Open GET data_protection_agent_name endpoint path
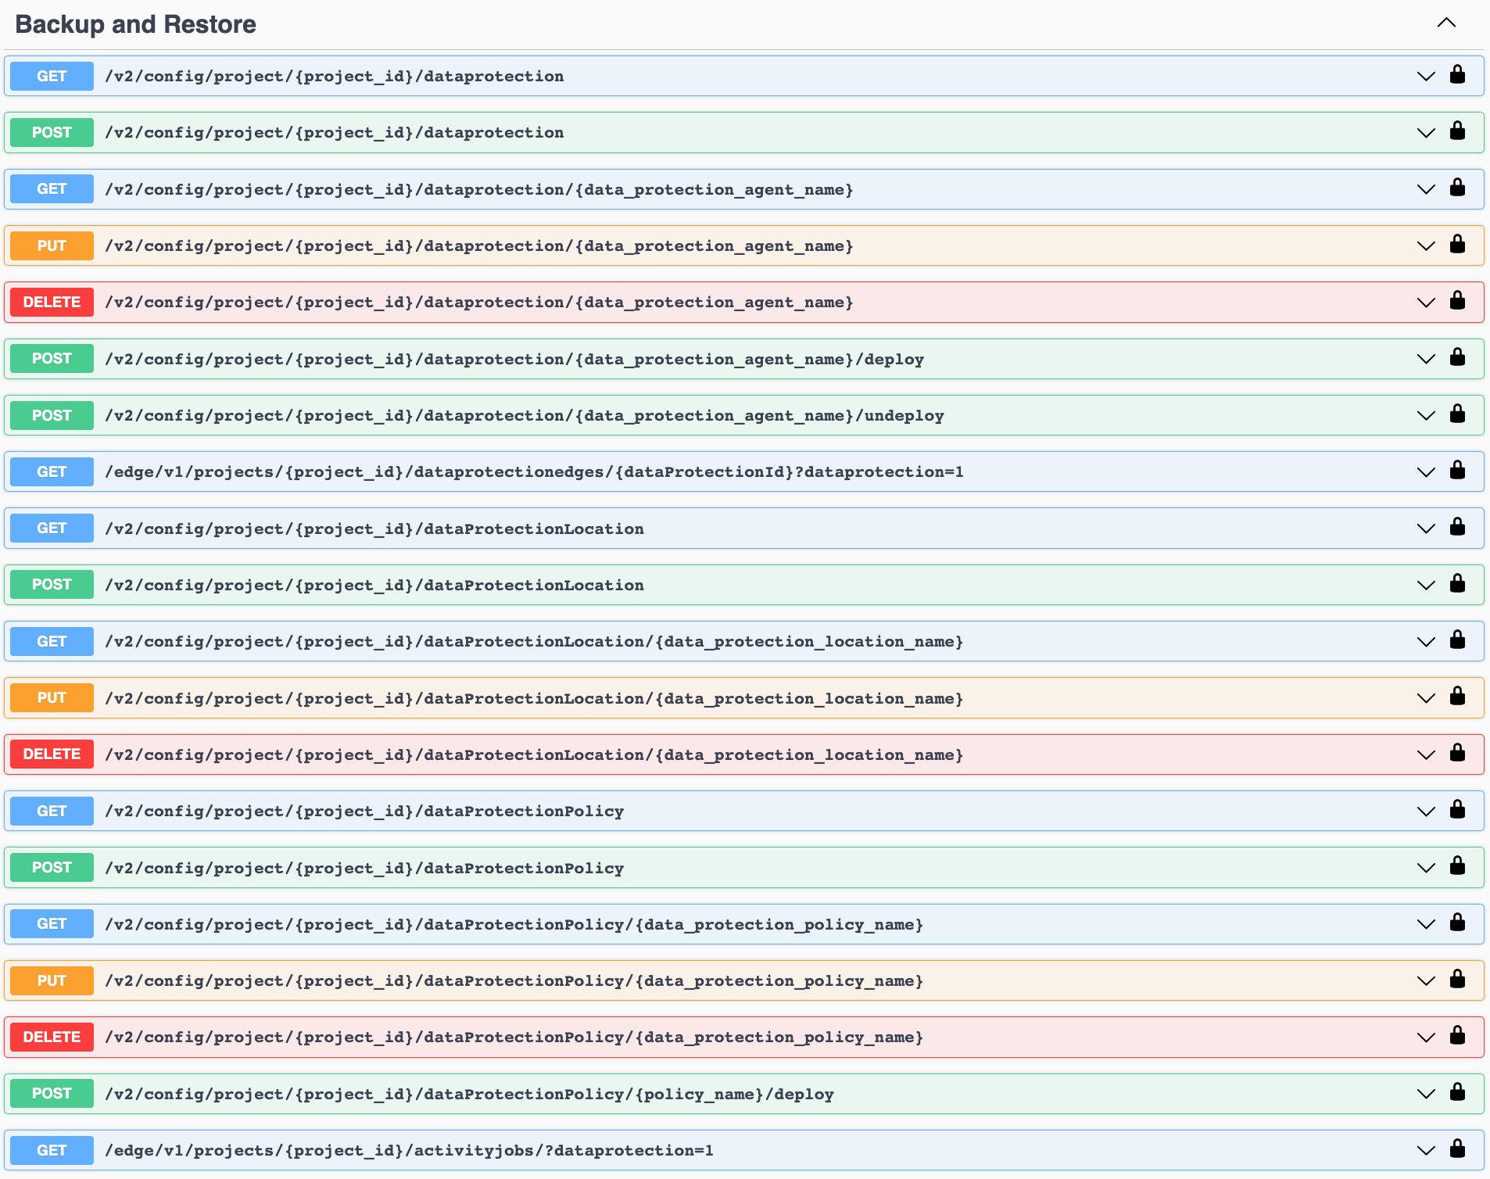This screenshot has height=1179, width=1490. pyautogui.click(x=479, y=189)
